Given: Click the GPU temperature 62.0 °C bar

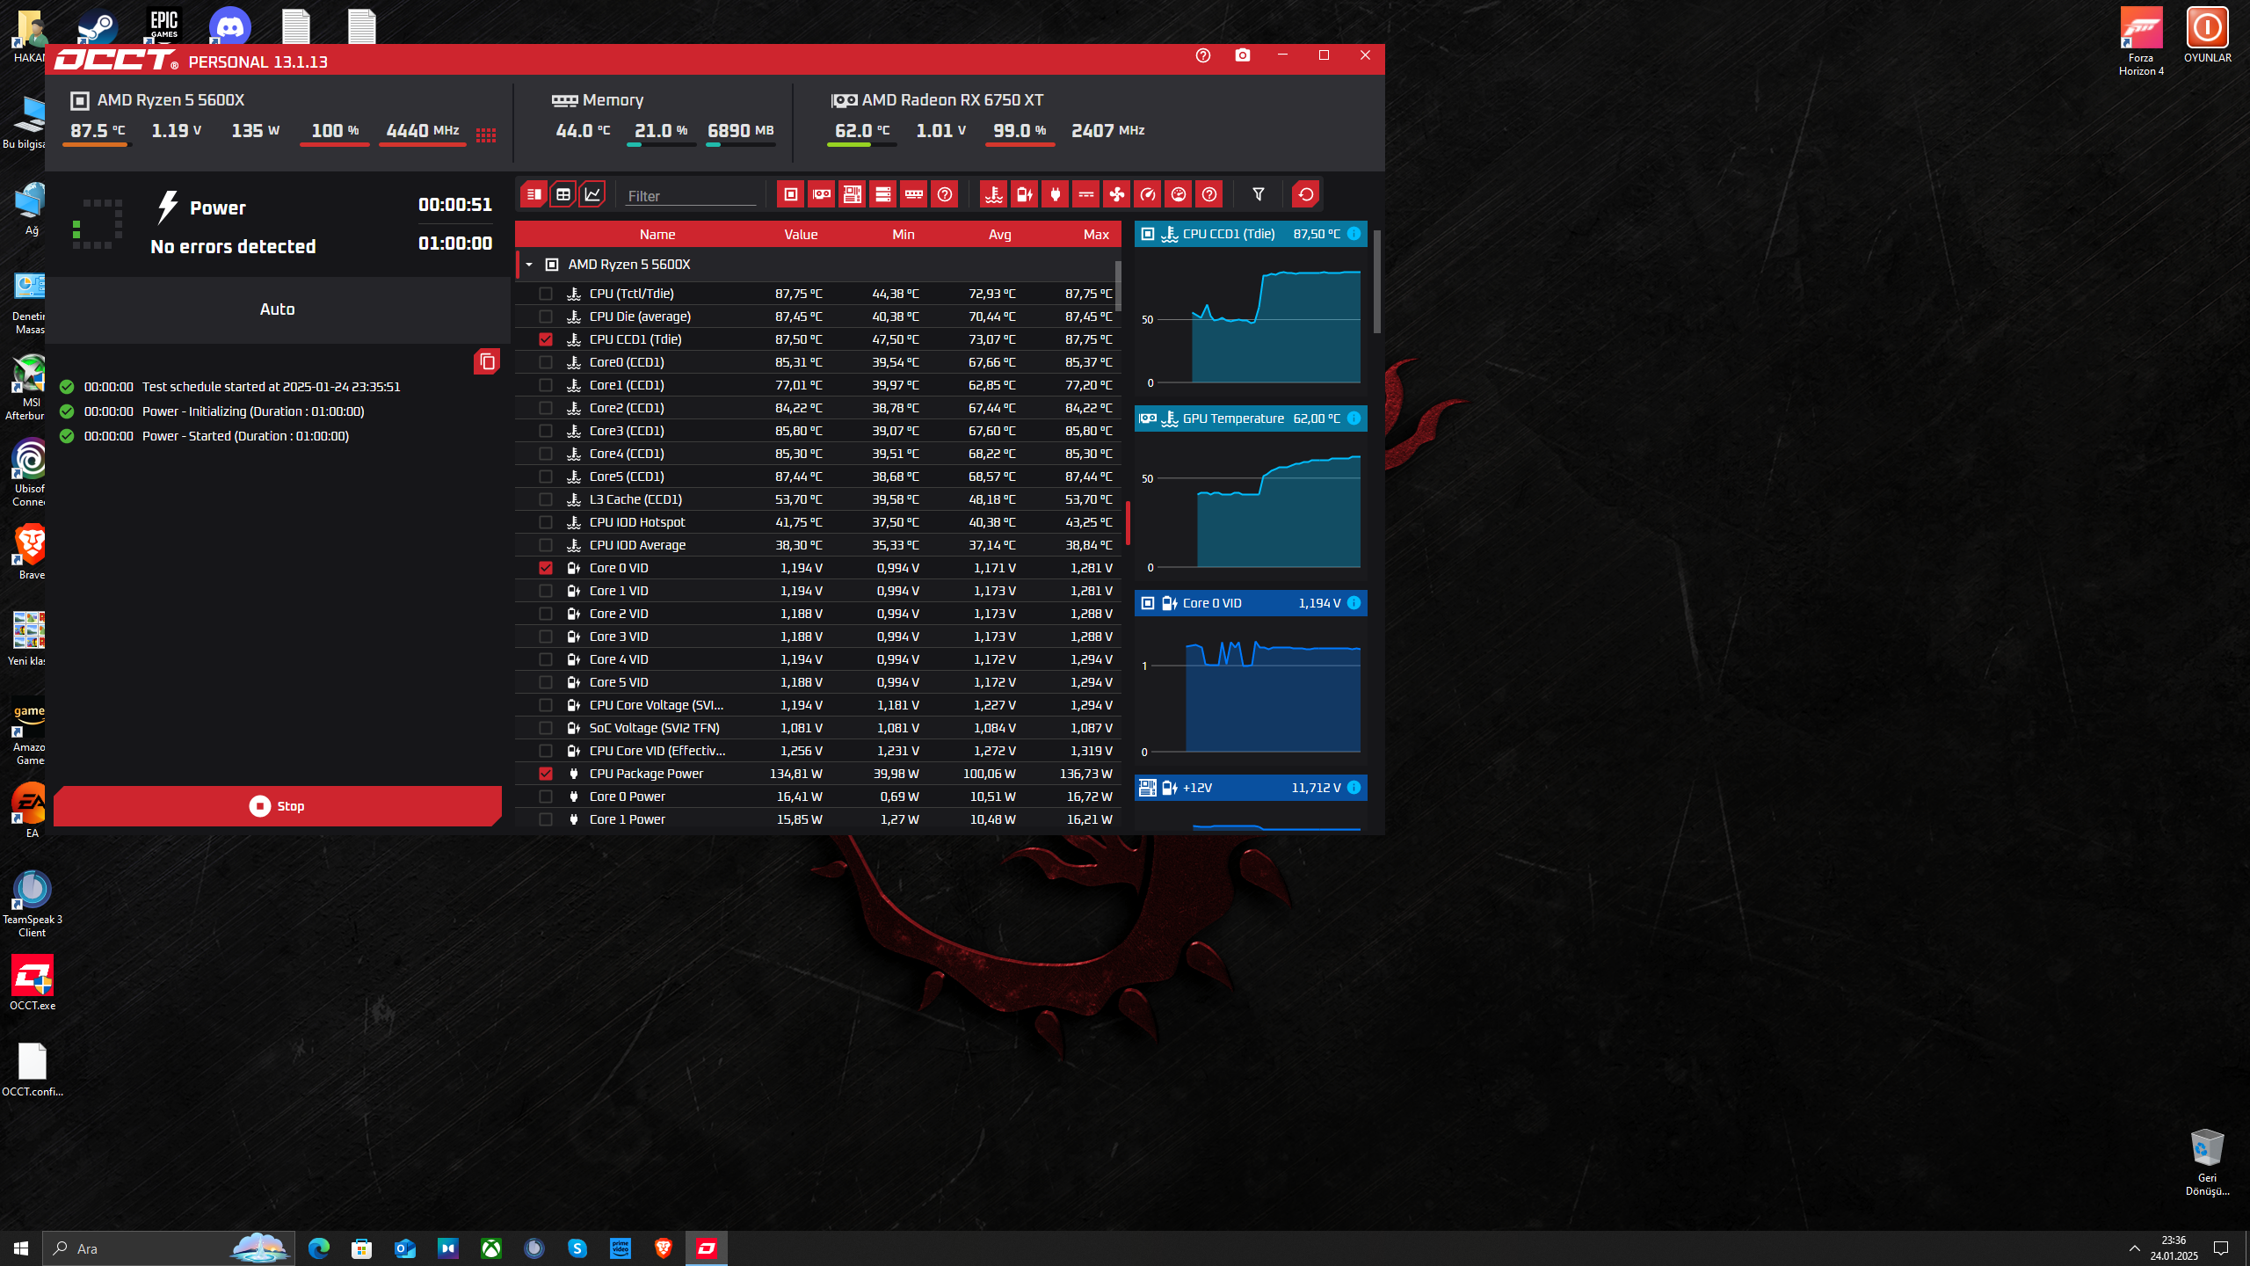Looking at the screenshot, I should click(x=862, y=145).
